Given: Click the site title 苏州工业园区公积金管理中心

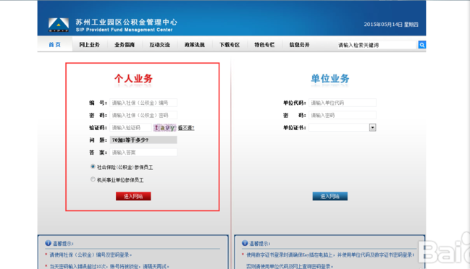Looking at the screenshot, I should point(126,22).
